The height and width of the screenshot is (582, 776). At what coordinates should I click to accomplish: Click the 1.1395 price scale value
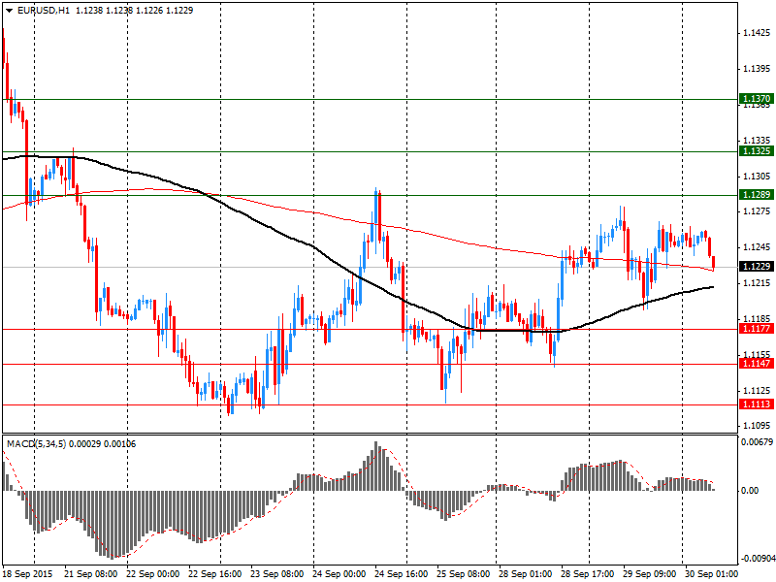tap(757, 69)
